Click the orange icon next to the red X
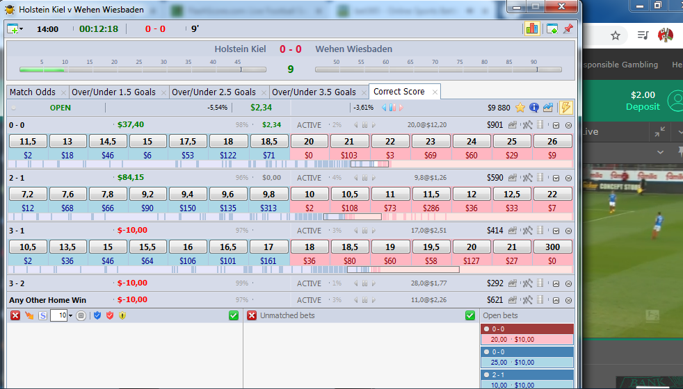This screenshot has height=389, width=683. pos(29,315)
